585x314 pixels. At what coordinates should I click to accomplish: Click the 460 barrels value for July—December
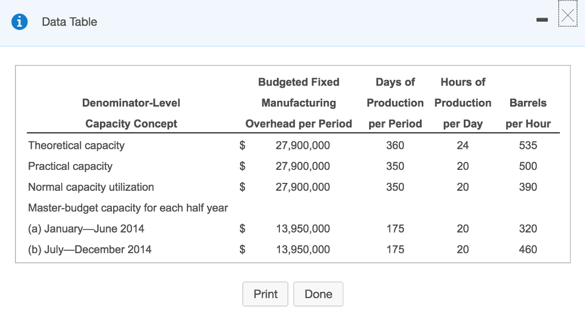528,249
